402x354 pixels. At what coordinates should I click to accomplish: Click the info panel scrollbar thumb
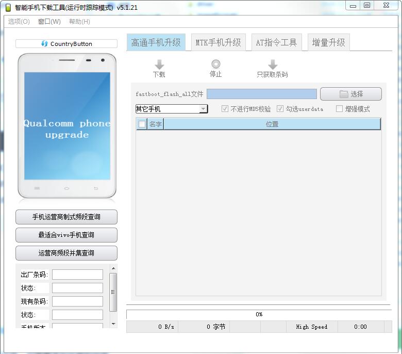(x=113, y=292)
